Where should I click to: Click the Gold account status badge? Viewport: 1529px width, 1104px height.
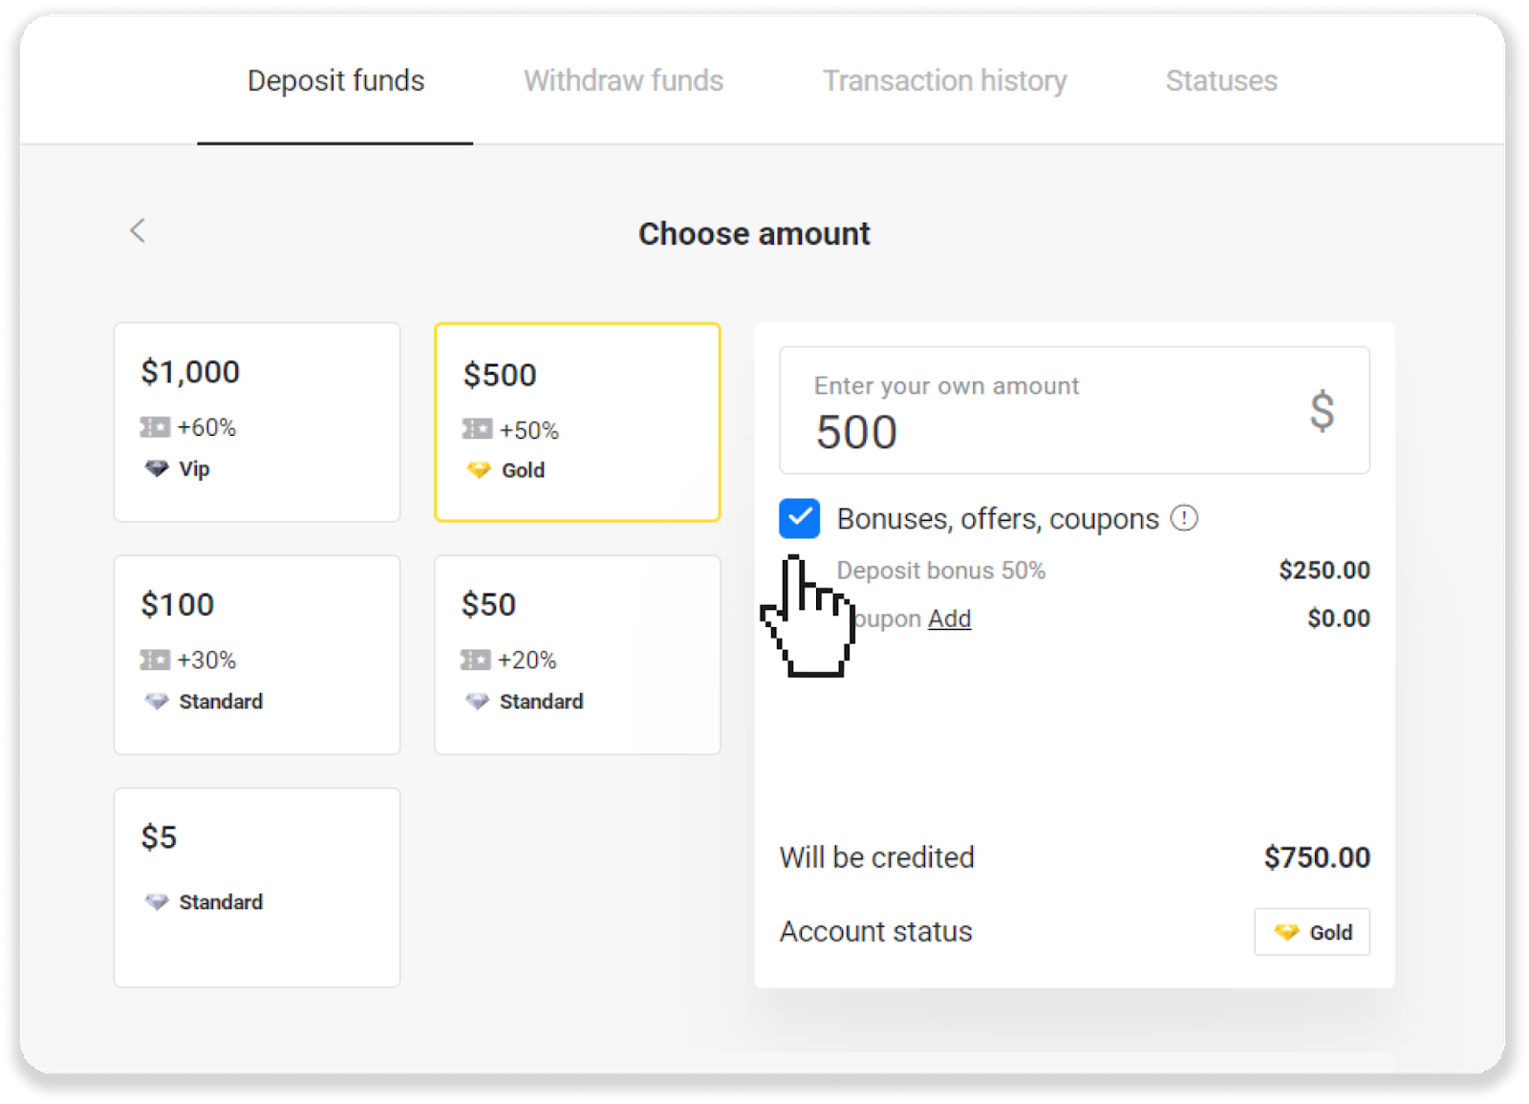coord(1312,932)
